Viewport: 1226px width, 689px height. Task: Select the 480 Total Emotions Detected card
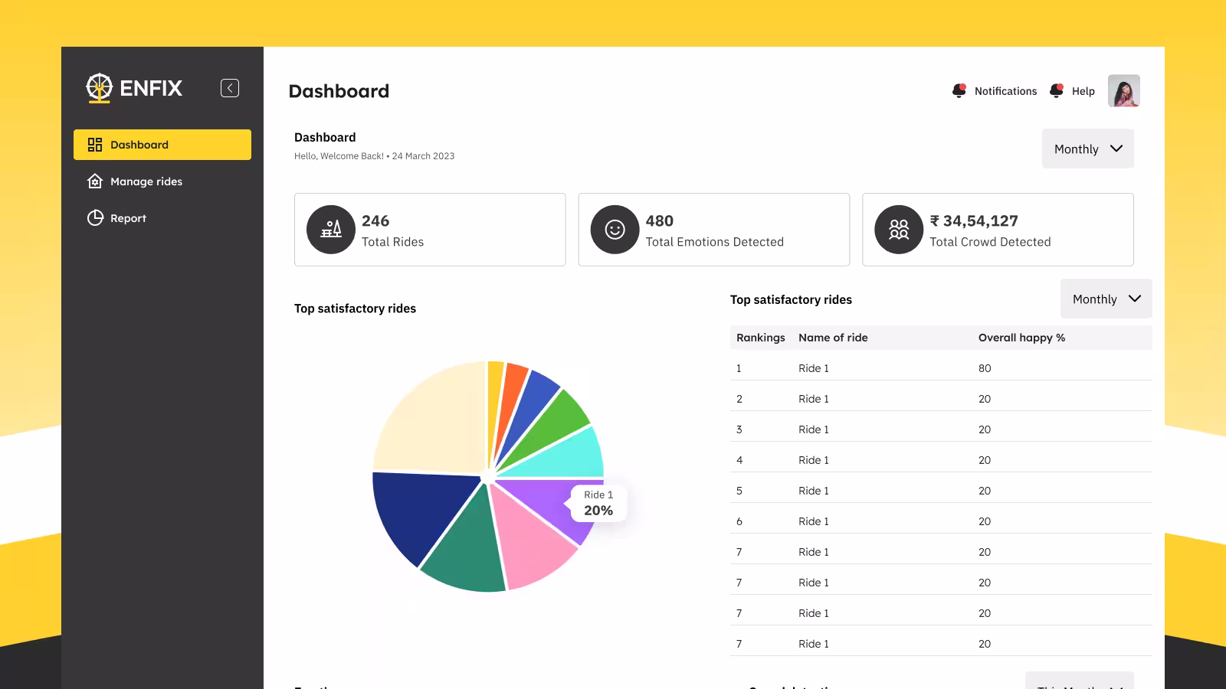coord(714,230)
